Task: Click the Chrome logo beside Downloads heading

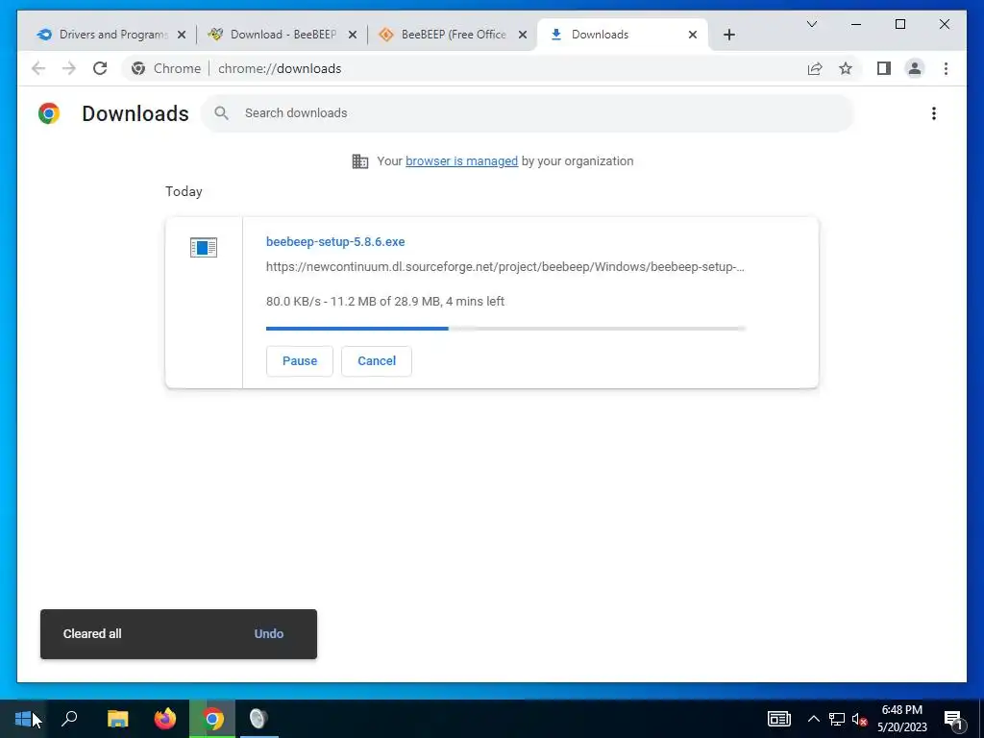Action: pyautogui.click(x=49, y=113)
